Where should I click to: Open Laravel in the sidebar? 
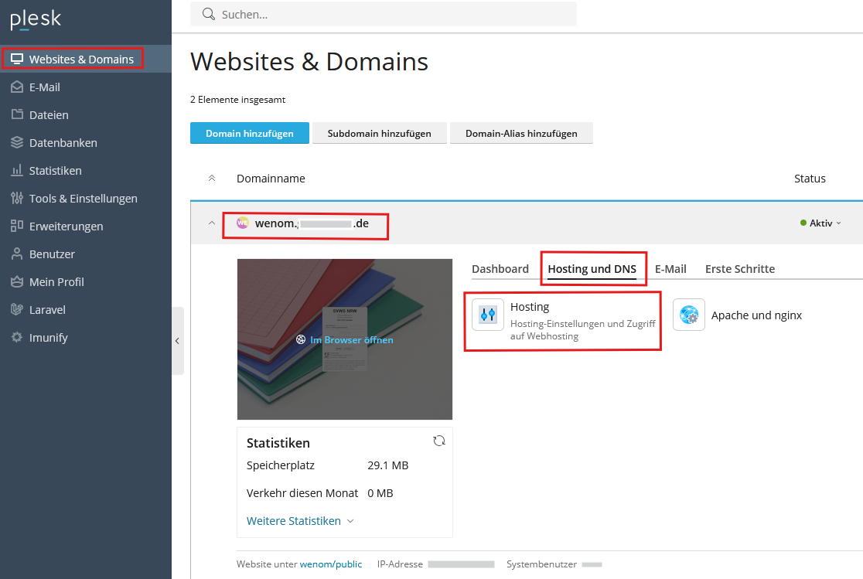coord(47,310)
